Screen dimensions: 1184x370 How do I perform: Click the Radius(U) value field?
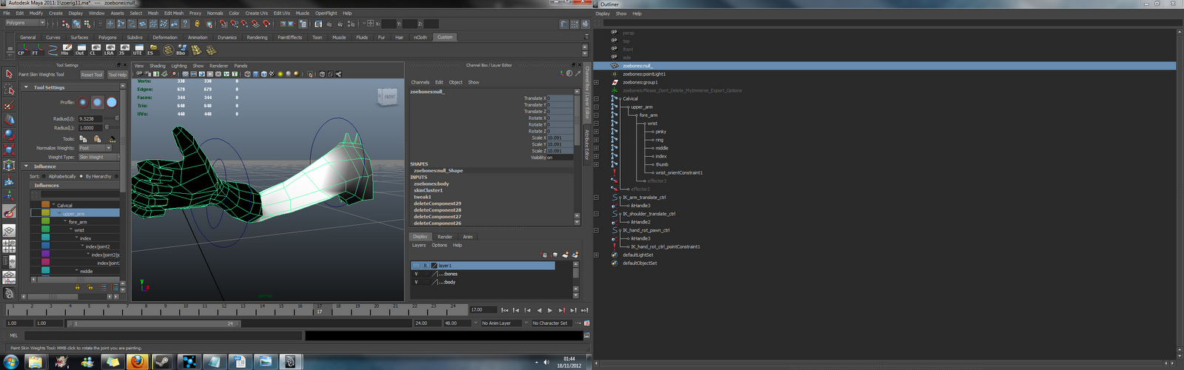tap(90, 118)
